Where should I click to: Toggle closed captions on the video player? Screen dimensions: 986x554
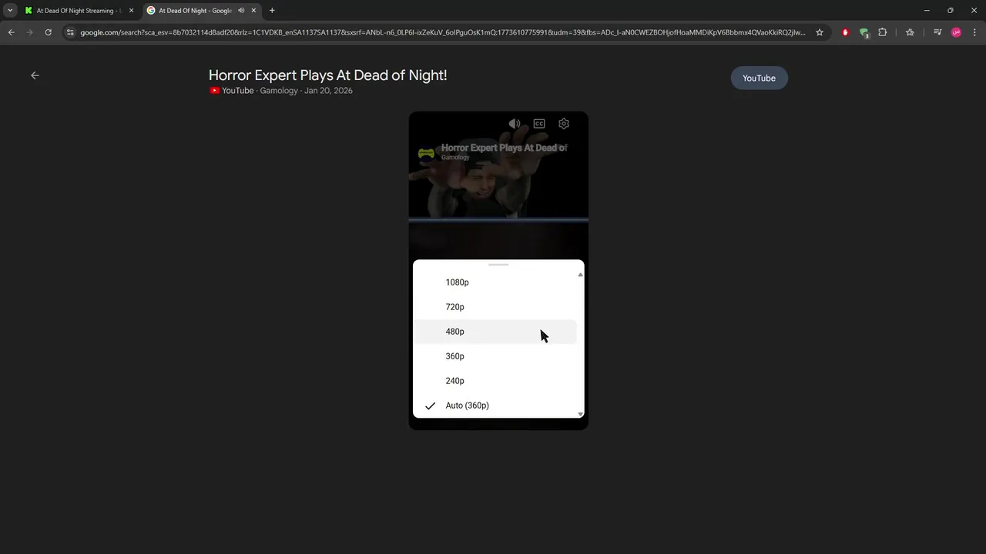pyautogui.click(x=539, y=124)
